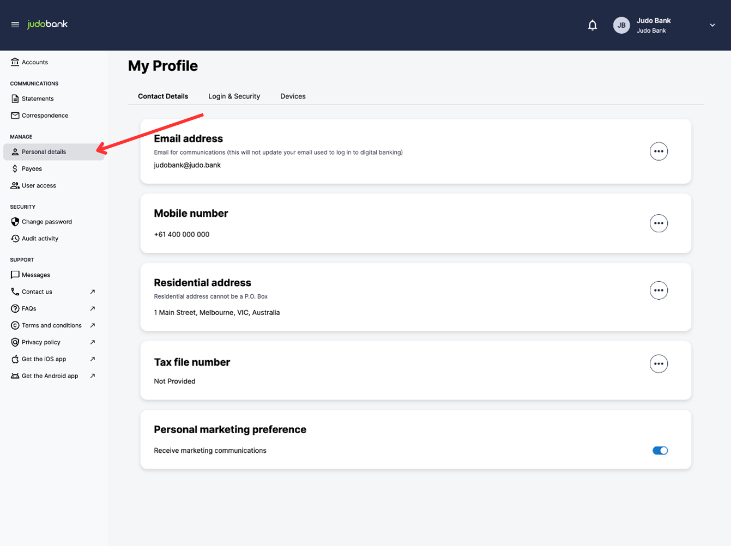Open Residential address options menu

pos(658,290)
